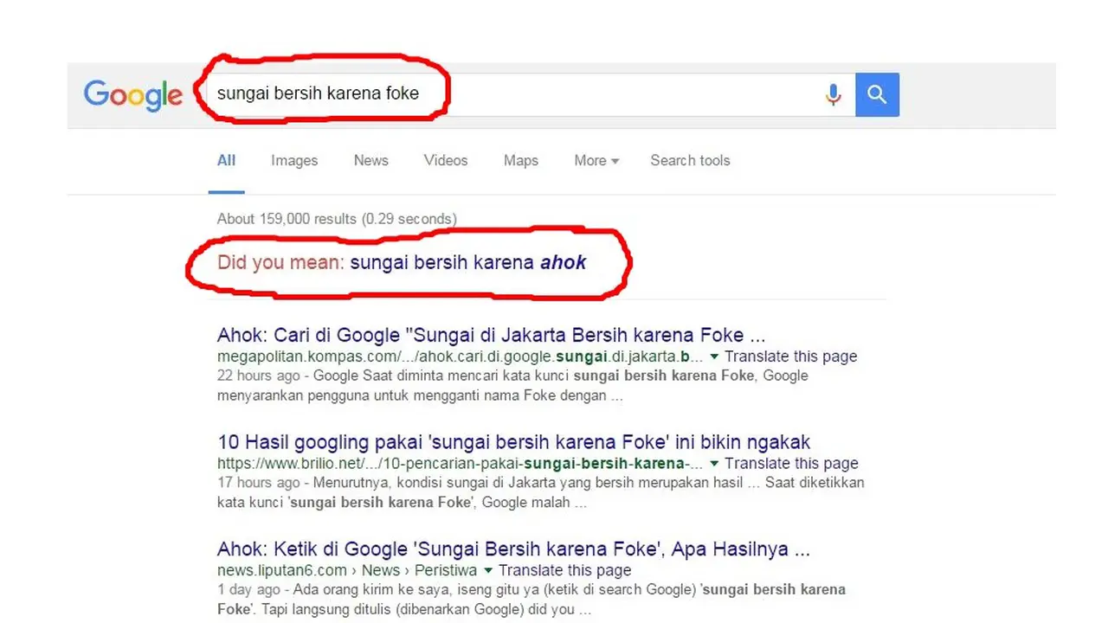Click the blue search magnifier button
Viewport: 1108px width, 623px height.
(877, 94)
